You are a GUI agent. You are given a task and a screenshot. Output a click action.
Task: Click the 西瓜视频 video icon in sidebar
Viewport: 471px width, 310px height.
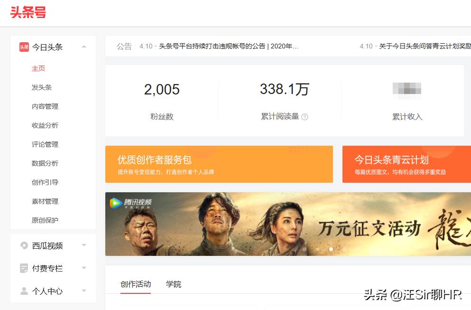[x=23, y=245]
